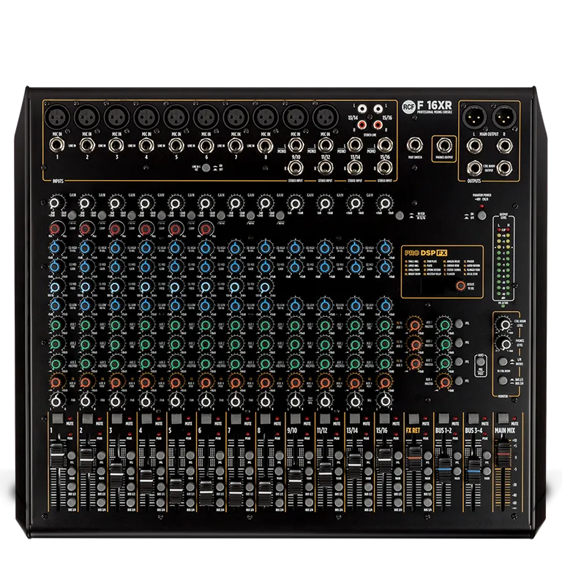
Task: Select the AUX 2 MASTER knob
Action: pos(445,344)
